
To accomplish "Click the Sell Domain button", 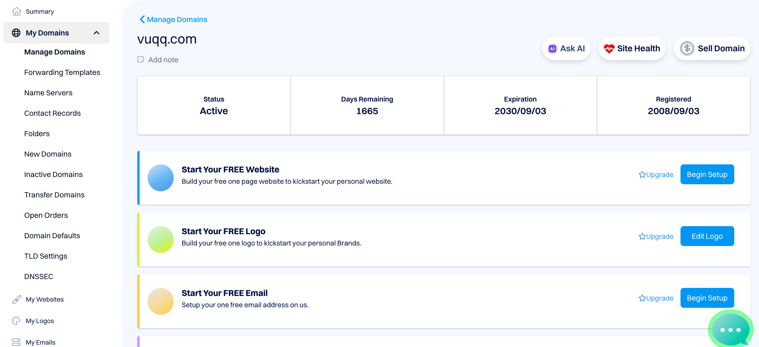I will pos(712,49).
